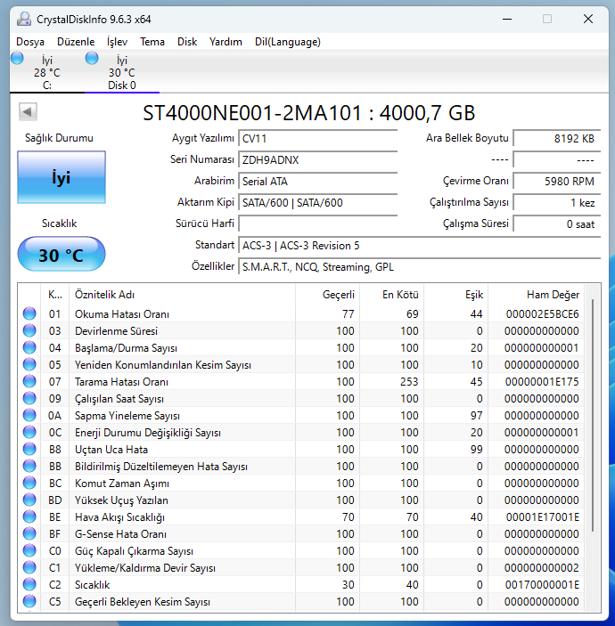This screenshot has width=615, height=626.
Task: Click the status orb for attribute B8
Action: pos(29,449)
